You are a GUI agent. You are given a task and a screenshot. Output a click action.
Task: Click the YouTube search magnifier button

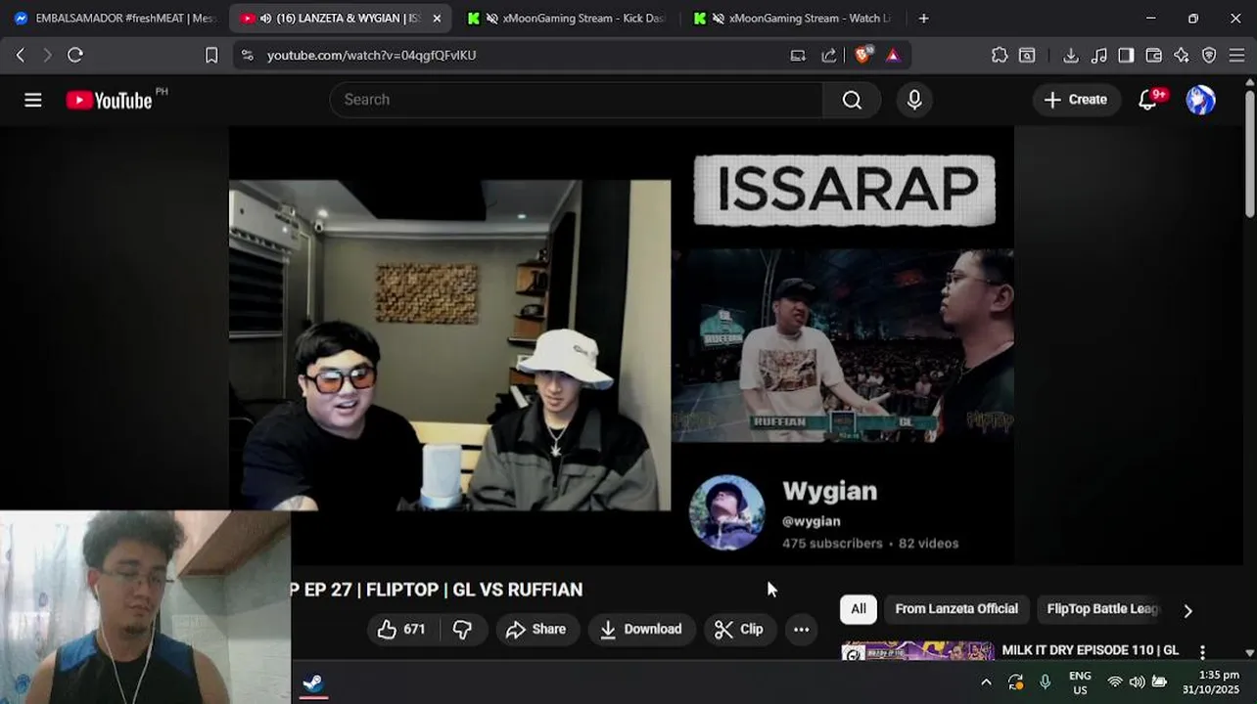852,100
